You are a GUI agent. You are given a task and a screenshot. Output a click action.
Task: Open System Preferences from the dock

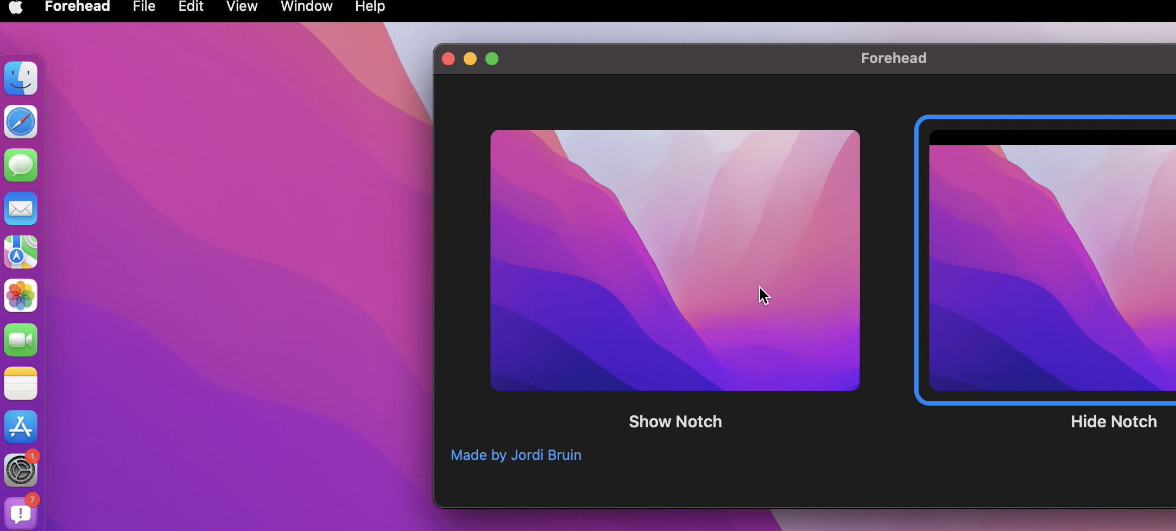coord(21,470)
